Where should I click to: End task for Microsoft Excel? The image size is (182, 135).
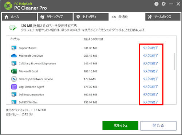tap(150, 71)
